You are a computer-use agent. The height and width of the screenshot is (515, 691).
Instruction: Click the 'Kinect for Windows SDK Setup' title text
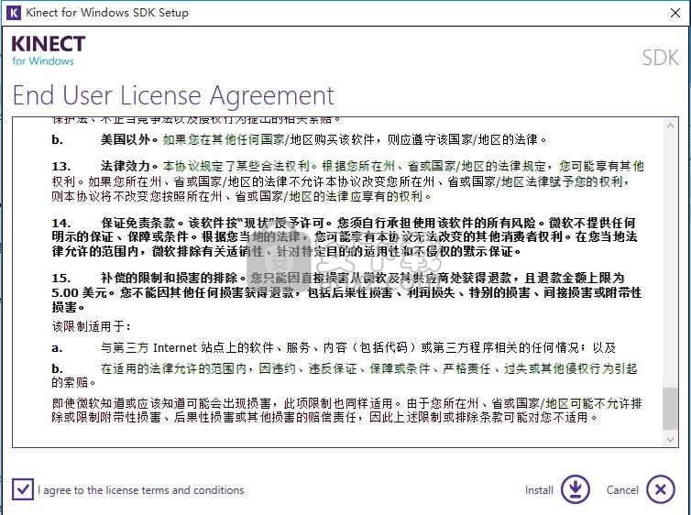(x=107, y=12)
